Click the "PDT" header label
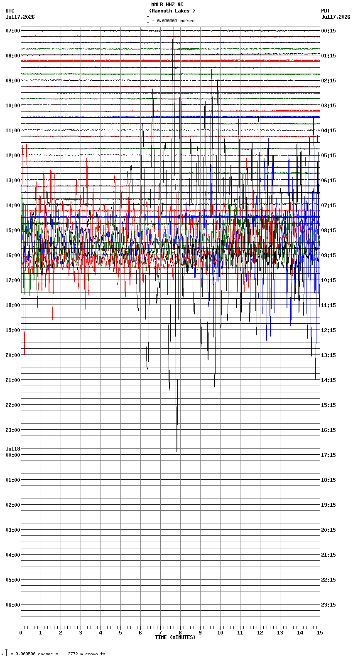The width and height of the screenshot is (353, 659). pos(326,11)
